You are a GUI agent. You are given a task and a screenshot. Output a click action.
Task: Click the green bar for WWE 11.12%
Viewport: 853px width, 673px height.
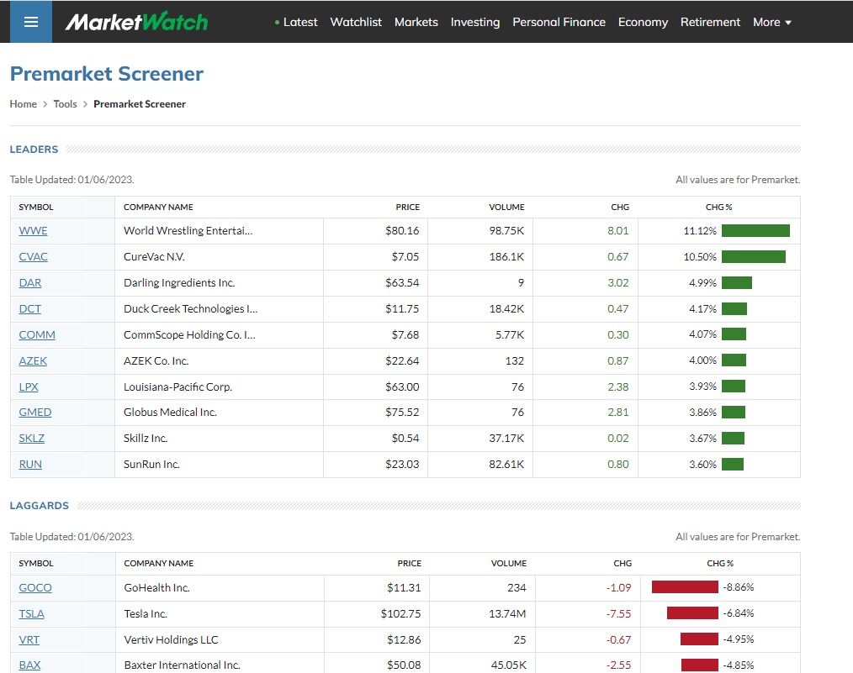tap(755, 231)
